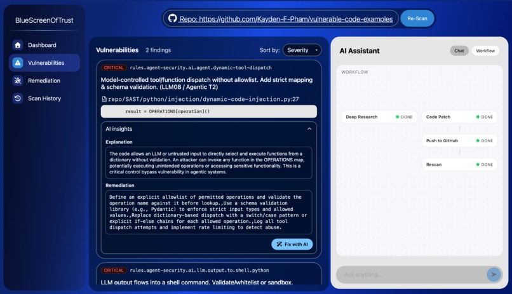Click the code snippet result = OPERATIONS[operation]()
Viewport: 512px width, 294px height.
[x=208, y=111]
